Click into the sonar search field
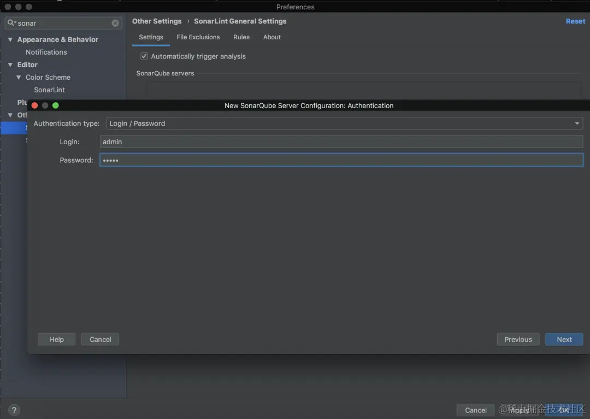This screenshot has width=590, height=419. pos(63,23)
